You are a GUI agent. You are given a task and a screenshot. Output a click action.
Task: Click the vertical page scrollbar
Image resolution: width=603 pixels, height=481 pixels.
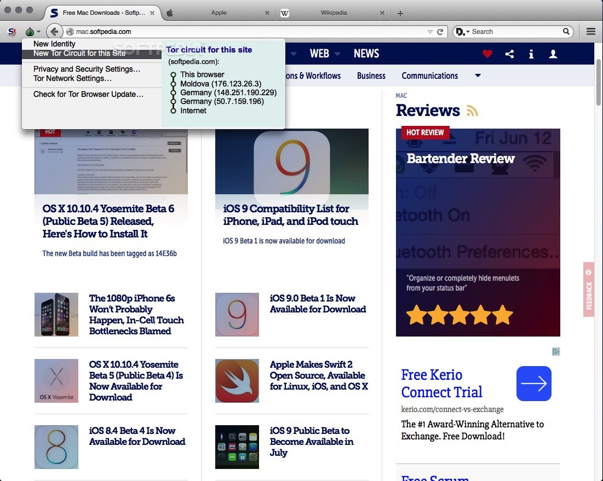(599, 82)
